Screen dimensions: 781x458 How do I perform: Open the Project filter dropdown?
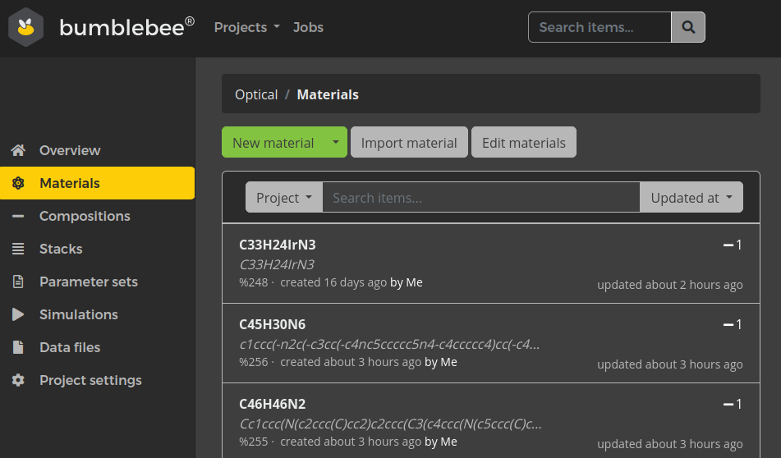(x=283, y=198)
